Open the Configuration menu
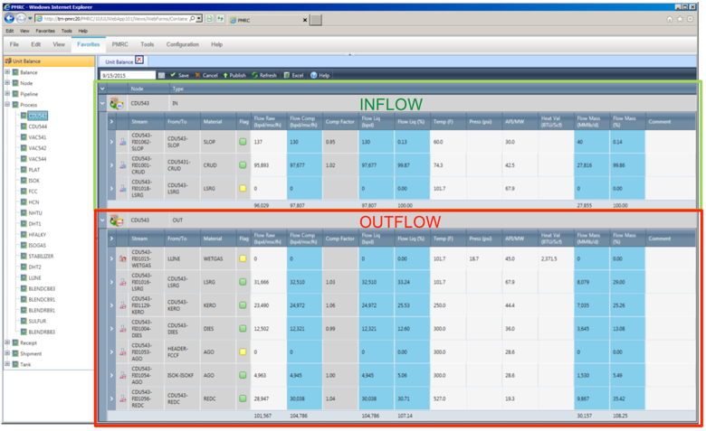 (182, 43)
